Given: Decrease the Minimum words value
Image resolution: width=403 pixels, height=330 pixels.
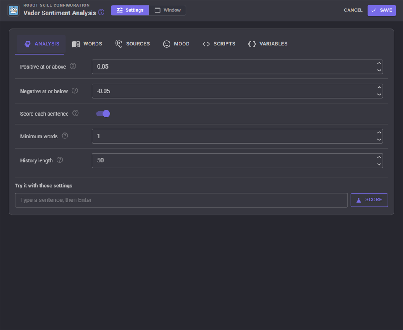Looking at the screenshot, I should [x=379, y=140].
